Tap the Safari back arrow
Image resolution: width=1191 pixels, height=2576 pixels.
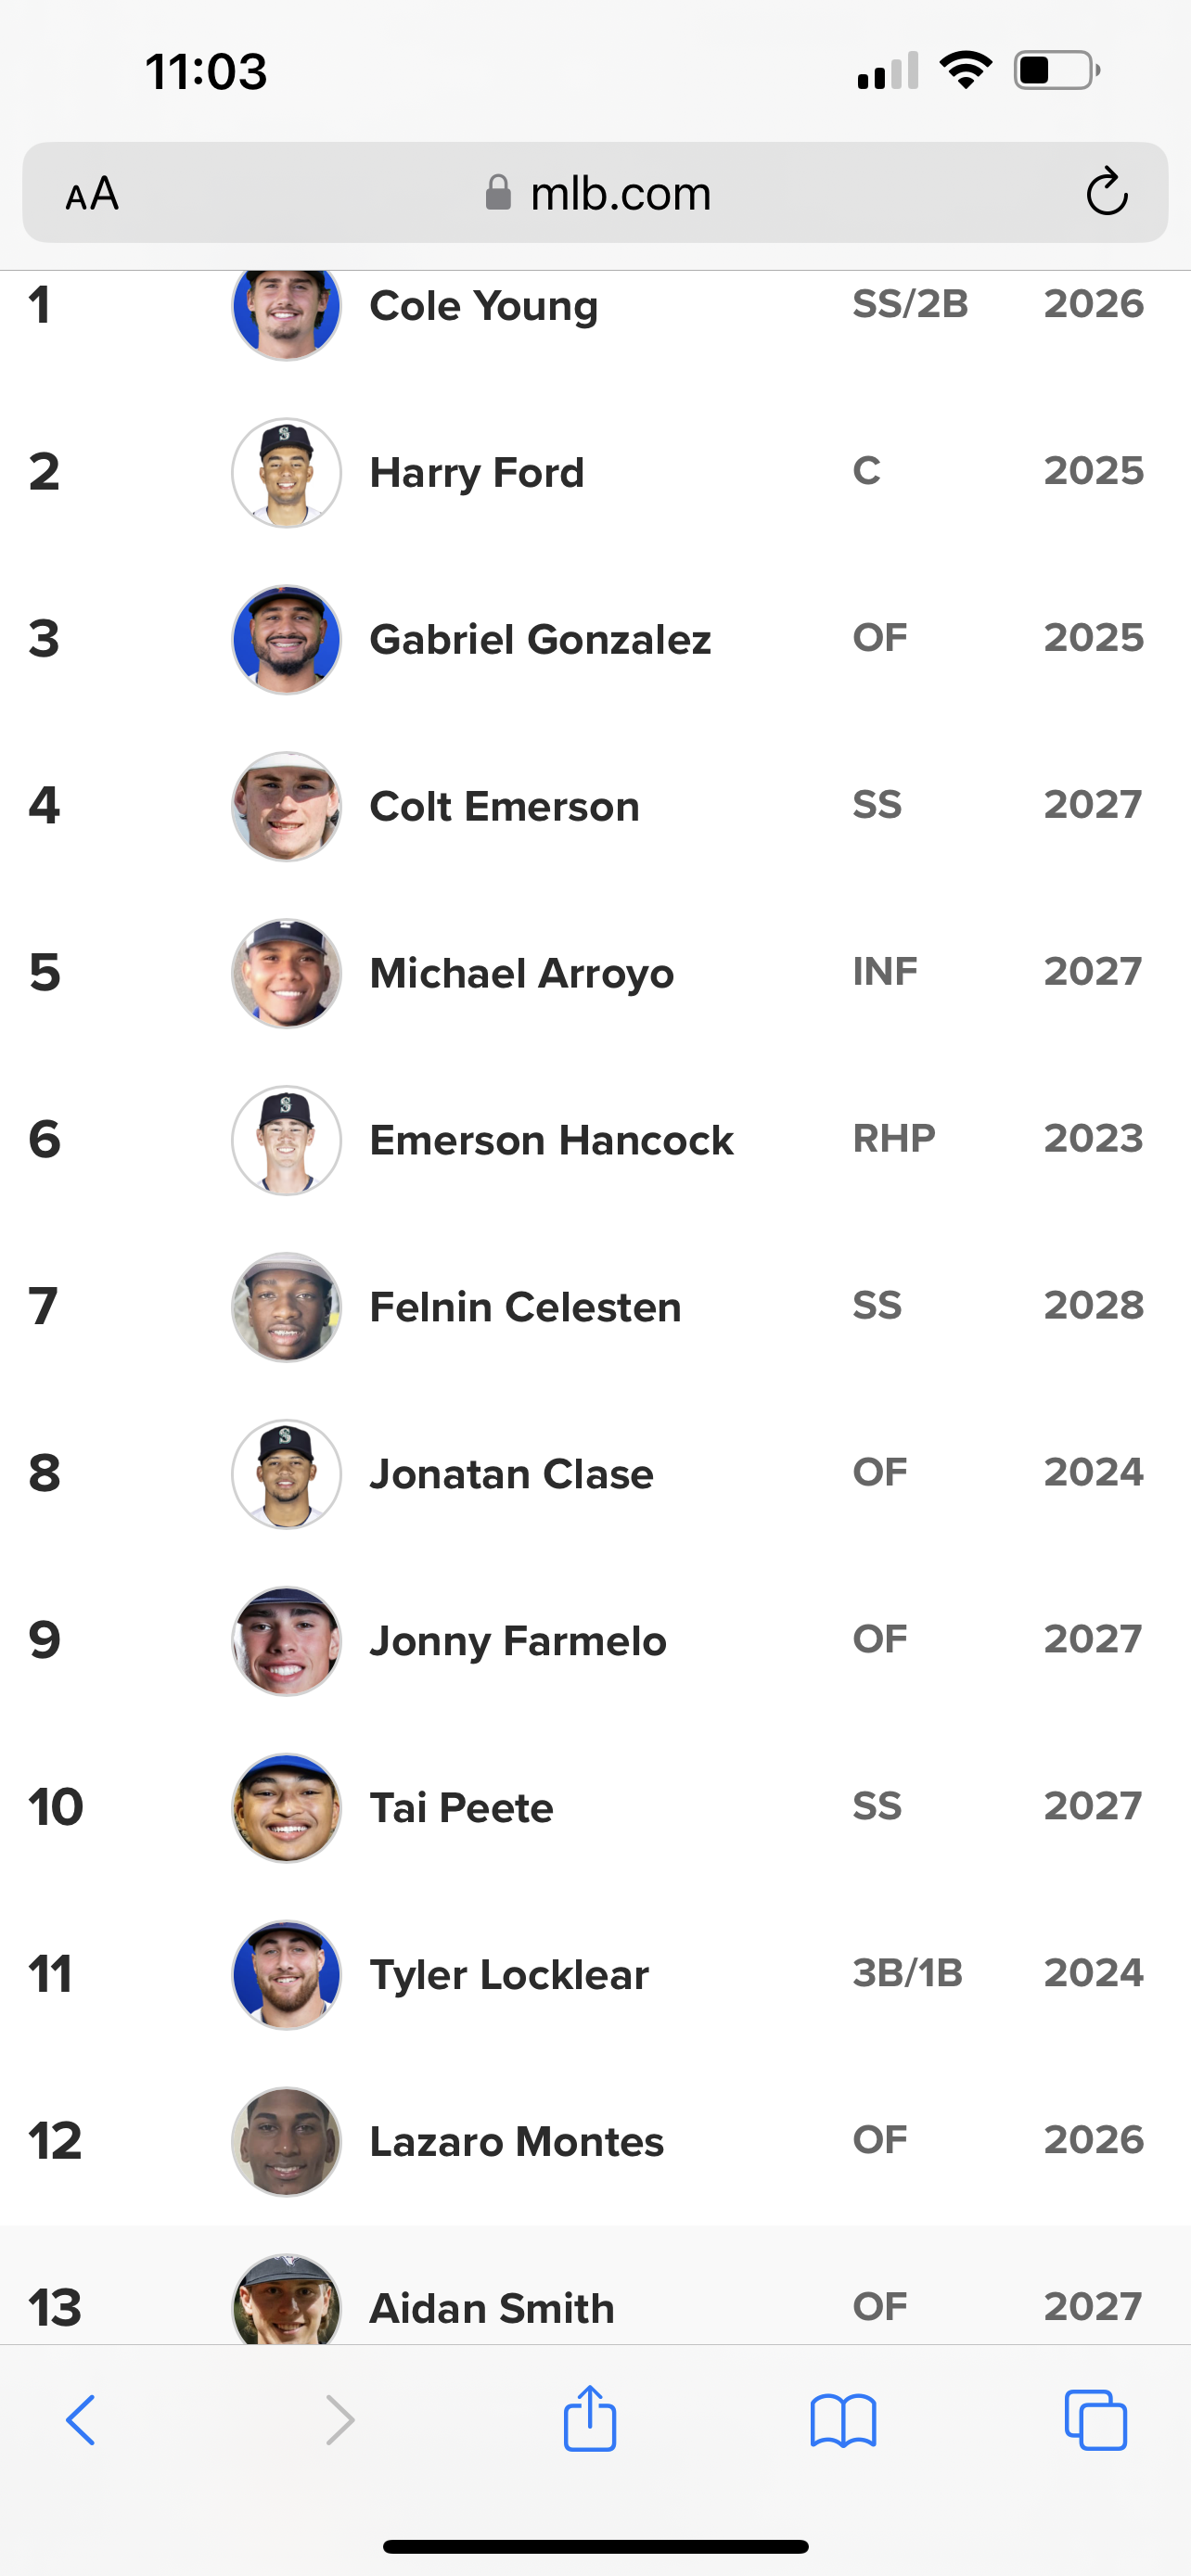click(81, 2421)
